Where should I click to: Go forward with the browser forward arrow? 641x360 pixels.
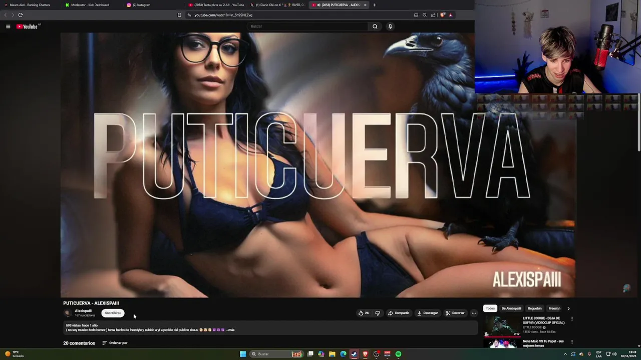(x=13, y=15)
